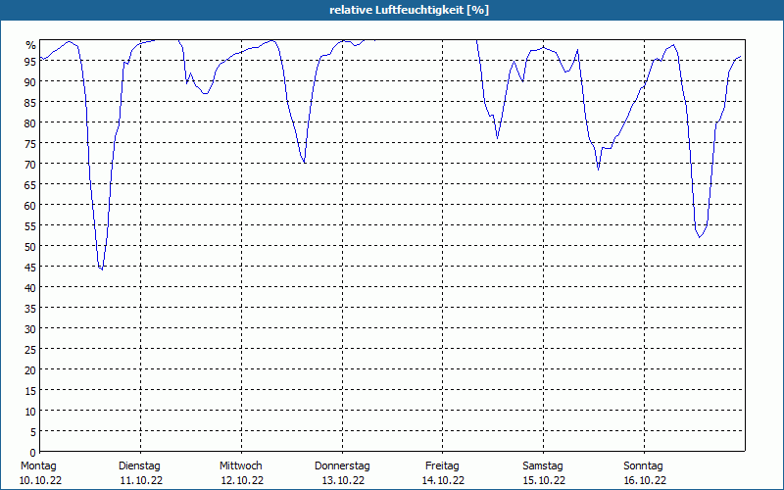
Task: Click the y-axis value 55
Action: [30, 226]
